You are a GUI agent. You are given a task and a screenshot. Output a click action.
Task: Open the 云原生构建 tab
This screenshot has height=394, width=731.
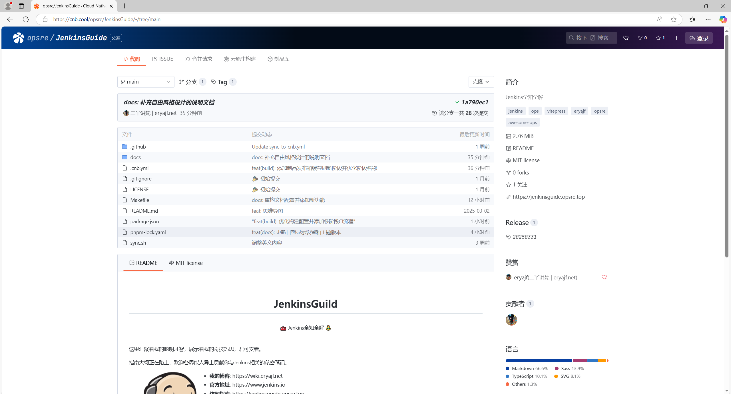240,59
